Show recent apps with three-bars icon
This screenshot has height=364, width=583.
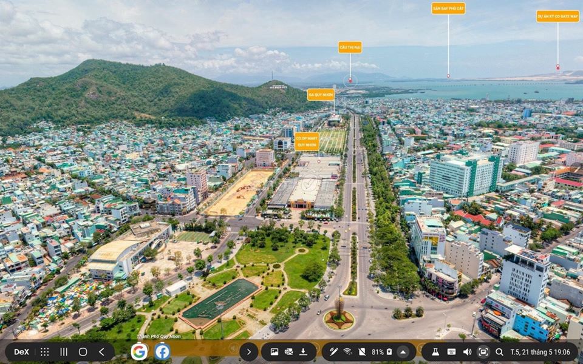[64, 352]
